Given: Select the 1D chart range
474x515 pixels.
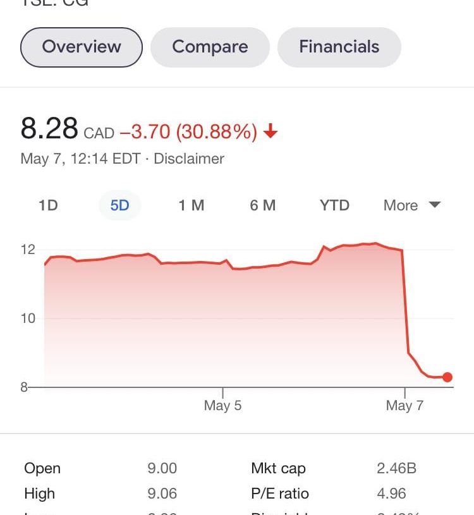Looking at the screenshot, I should 48,205.
